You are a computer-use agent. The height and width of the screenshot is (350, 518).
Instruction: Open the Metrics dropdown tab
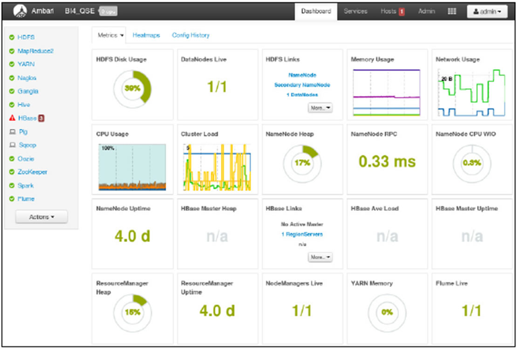(x=111, y=35)
